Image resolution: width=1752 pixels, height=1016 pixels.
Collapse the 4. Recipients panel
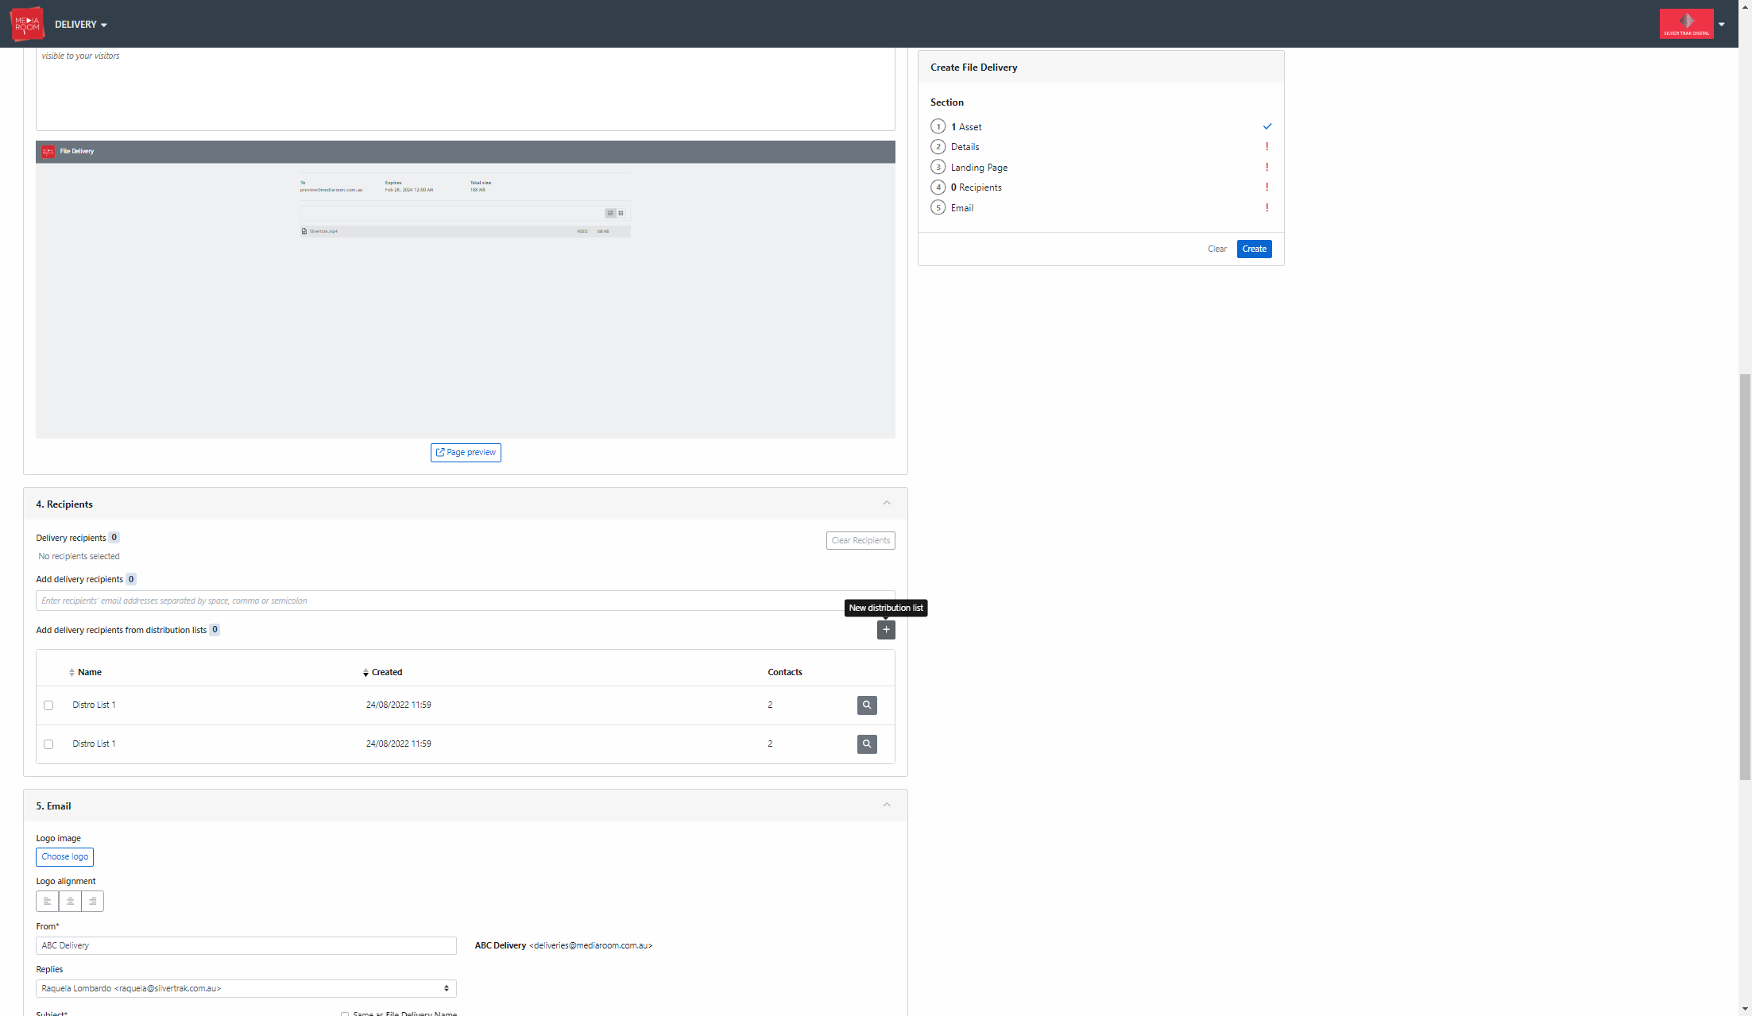(x=887, y=504)
